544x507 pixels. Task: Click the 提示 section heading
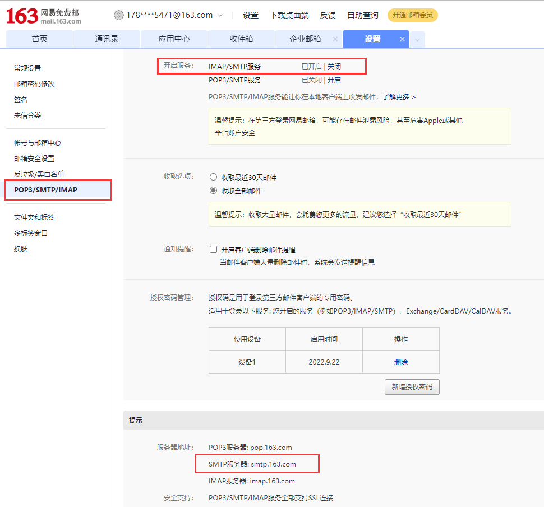tap(136, 420)
